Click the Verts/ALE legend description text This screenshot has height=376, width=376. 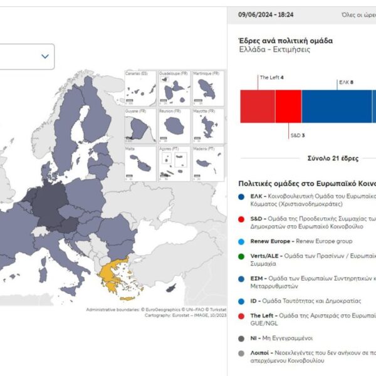click(x=313, y=259)
